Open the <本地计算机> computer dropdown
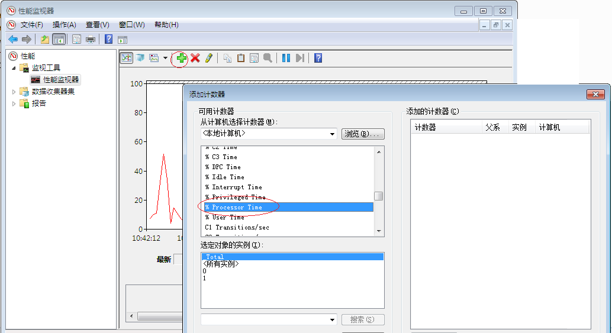The image size is (612, 333). coord(332,134)
